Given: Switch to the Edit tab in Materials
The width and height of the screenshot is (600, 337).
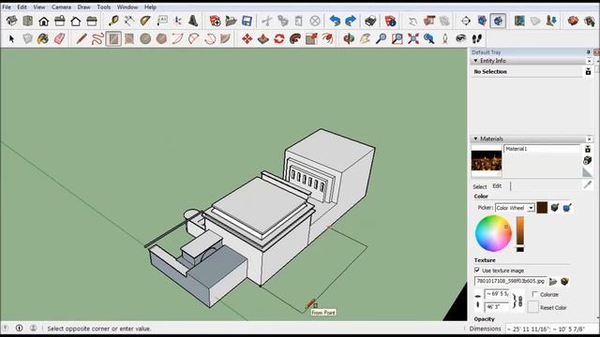Looking at the screenshot, I should point(497,186).
